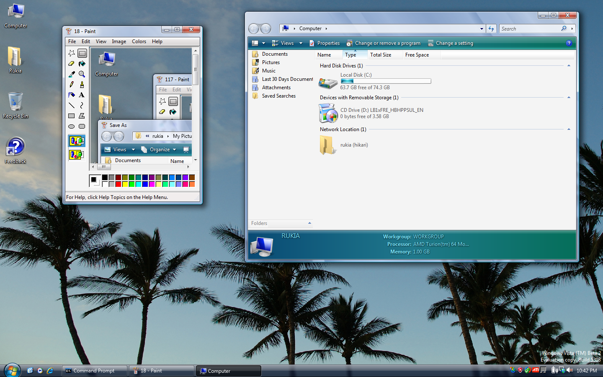The height and width of the screenshot is (377, 603).
Task: Click Change or remove a program
Action: coord(387,43)
